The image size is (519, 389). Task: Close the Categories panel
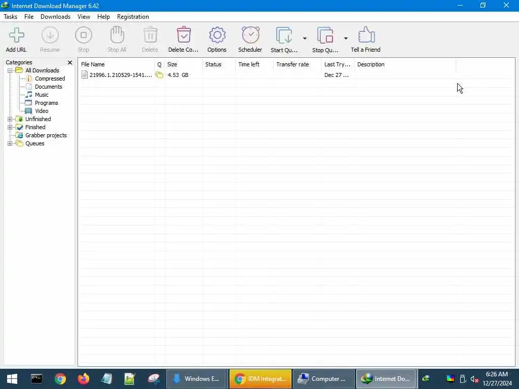[70, 62]
